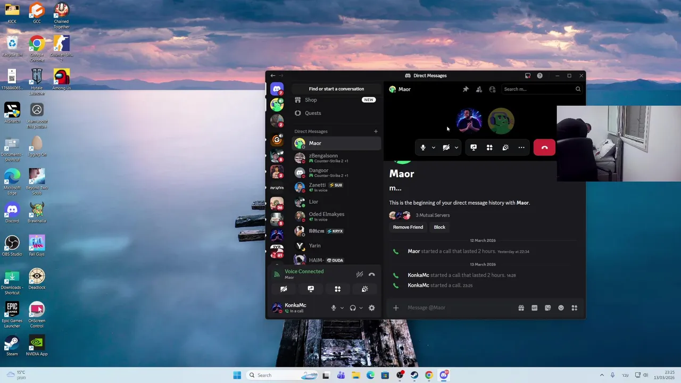
Task: Open the sticker picker
Action: pyautogui.click(x=547, y=307)
